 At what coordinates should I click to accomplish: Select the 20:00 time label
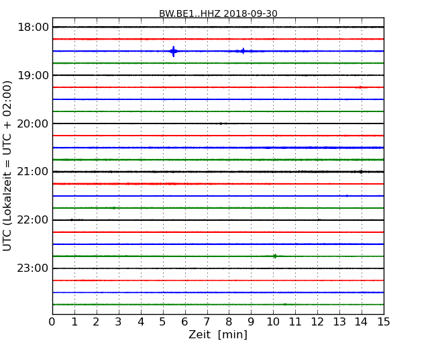33,123
